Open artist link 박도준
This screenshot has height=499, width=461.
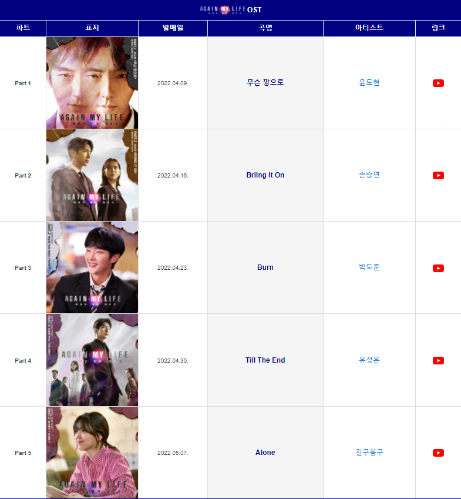pyautogui.click(x=369, y=267)
